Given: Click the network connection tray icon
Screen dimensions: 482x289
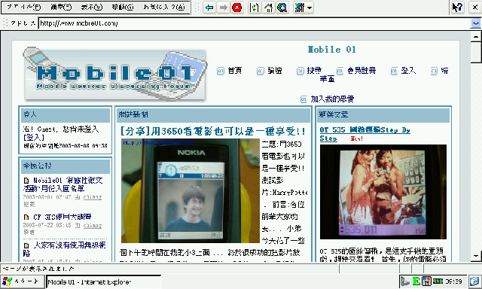Looking at the screenshot, I should pos(405,281).
